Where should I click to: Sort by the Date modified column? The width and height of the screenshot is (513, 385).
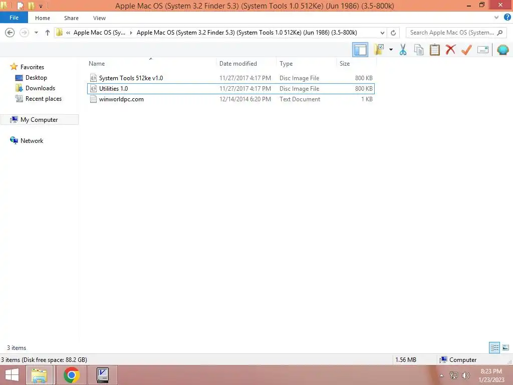[x=238, y=64]
